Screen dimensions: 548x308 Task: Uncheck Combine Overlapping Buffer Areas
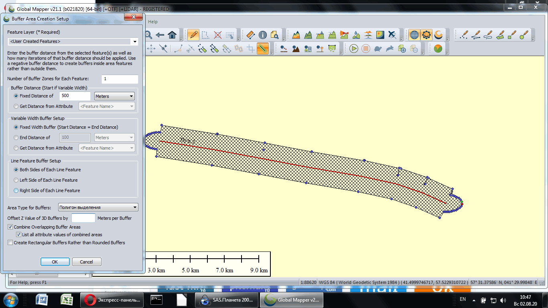[x=10, y=227]
